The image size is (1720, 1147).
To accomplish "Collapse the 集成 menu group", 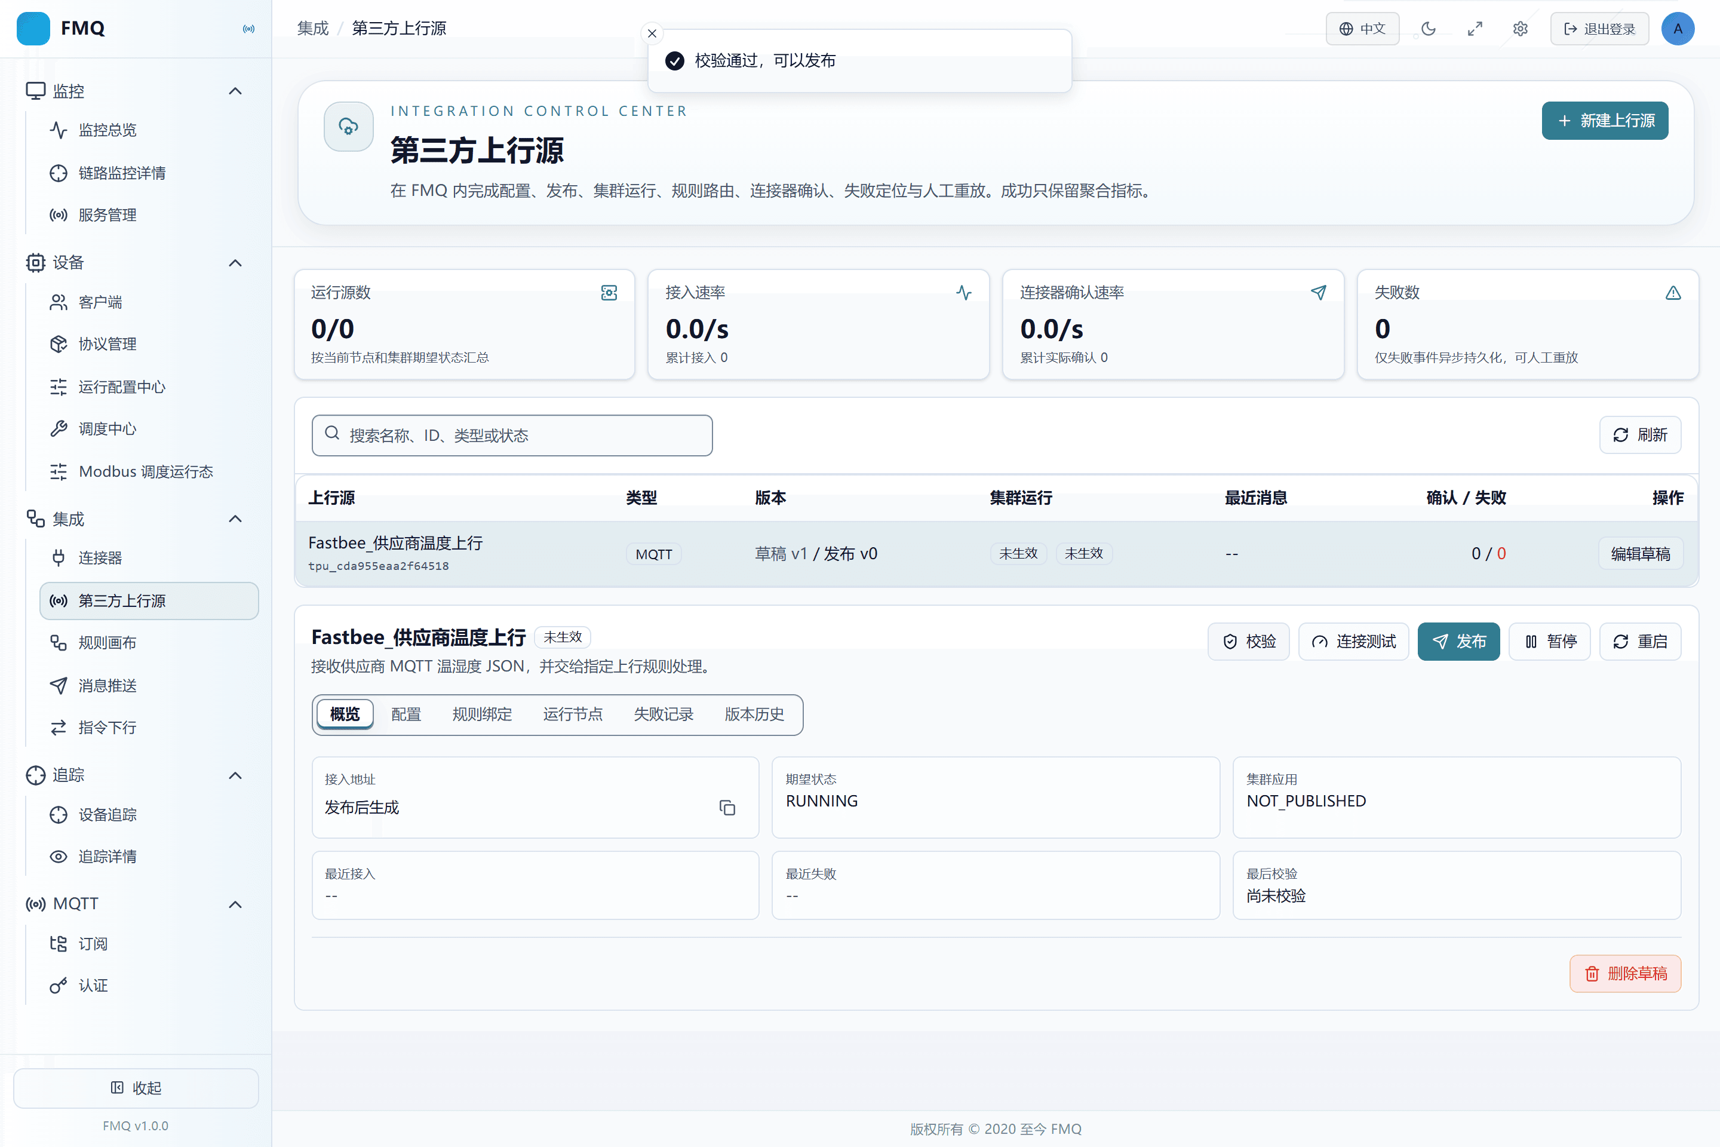I will click(x=235, y=519).
